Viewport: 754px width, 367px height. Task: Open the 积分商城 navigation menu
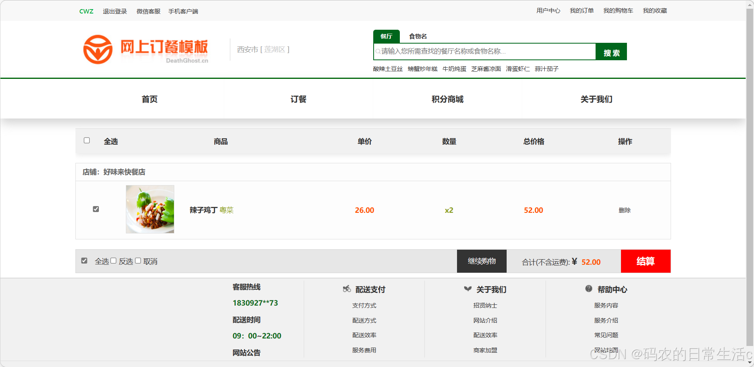pyautogui.click(x=447, y=99)
